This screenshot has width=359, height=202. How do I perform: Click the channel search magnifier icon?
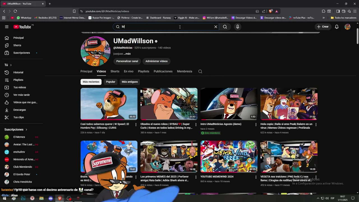pyautogui.click(x=200, y=71)
